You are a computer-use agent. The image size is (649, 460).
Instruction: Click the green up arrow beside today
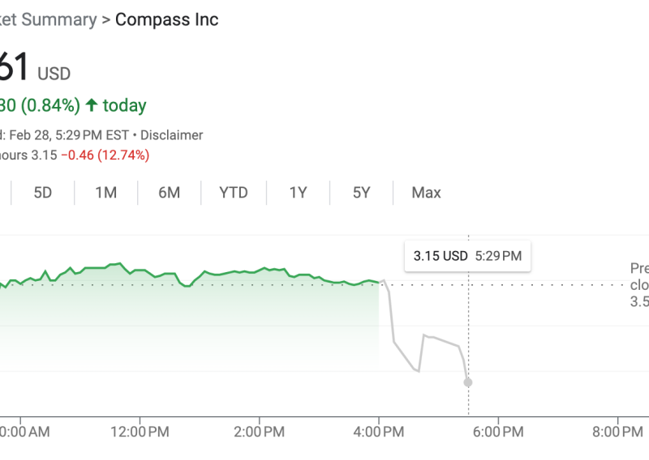pos(92,105)
